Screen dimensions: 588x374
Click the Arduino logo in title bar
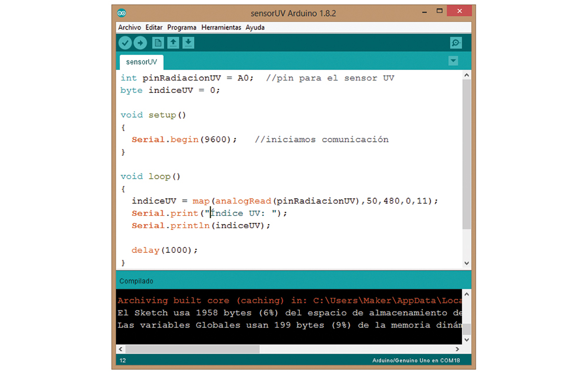coord(122,12)
